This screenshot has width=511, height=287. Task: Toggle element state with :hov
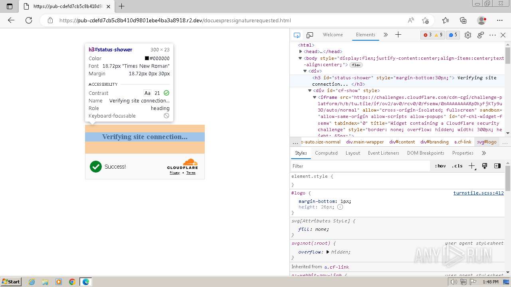coord(440,166)
